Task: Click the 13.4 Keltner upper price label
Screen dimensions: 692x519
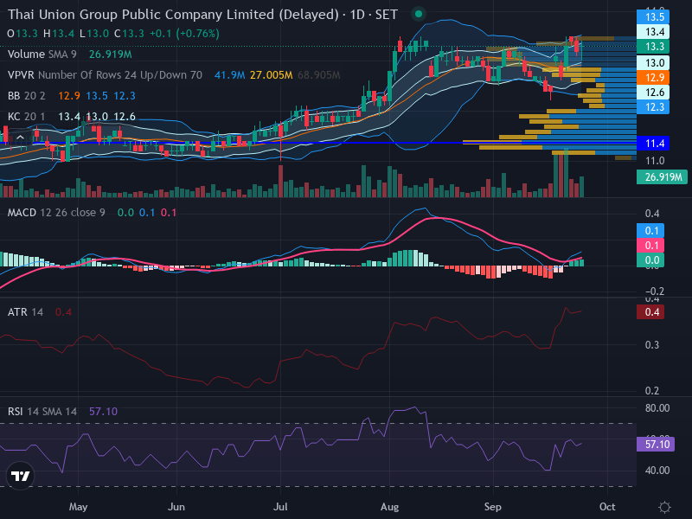Action: click(x=653, y=32)
